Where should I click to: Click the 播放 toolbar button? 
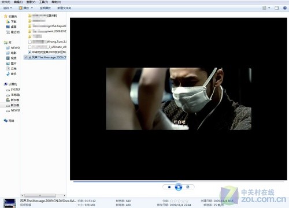pos(24,8)
